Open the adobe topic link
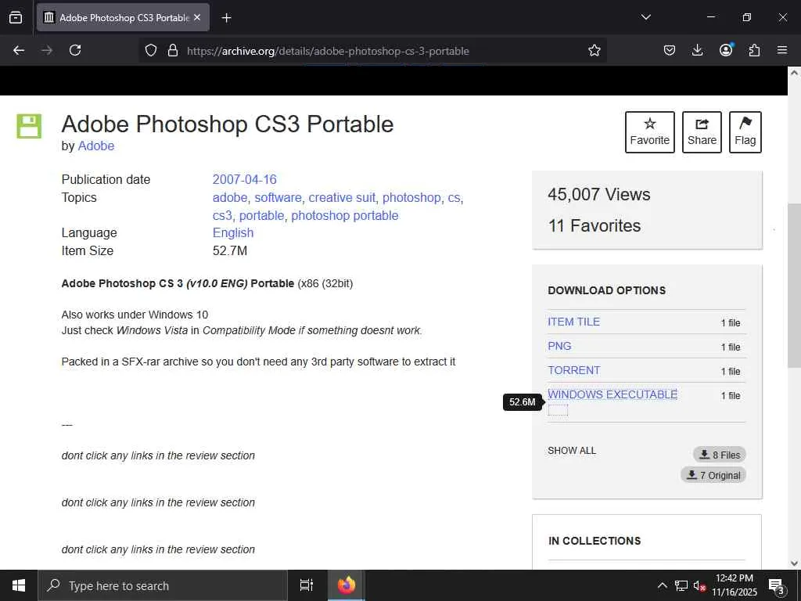The height and width of the screenshot is (601, 801). click(230, 198)
